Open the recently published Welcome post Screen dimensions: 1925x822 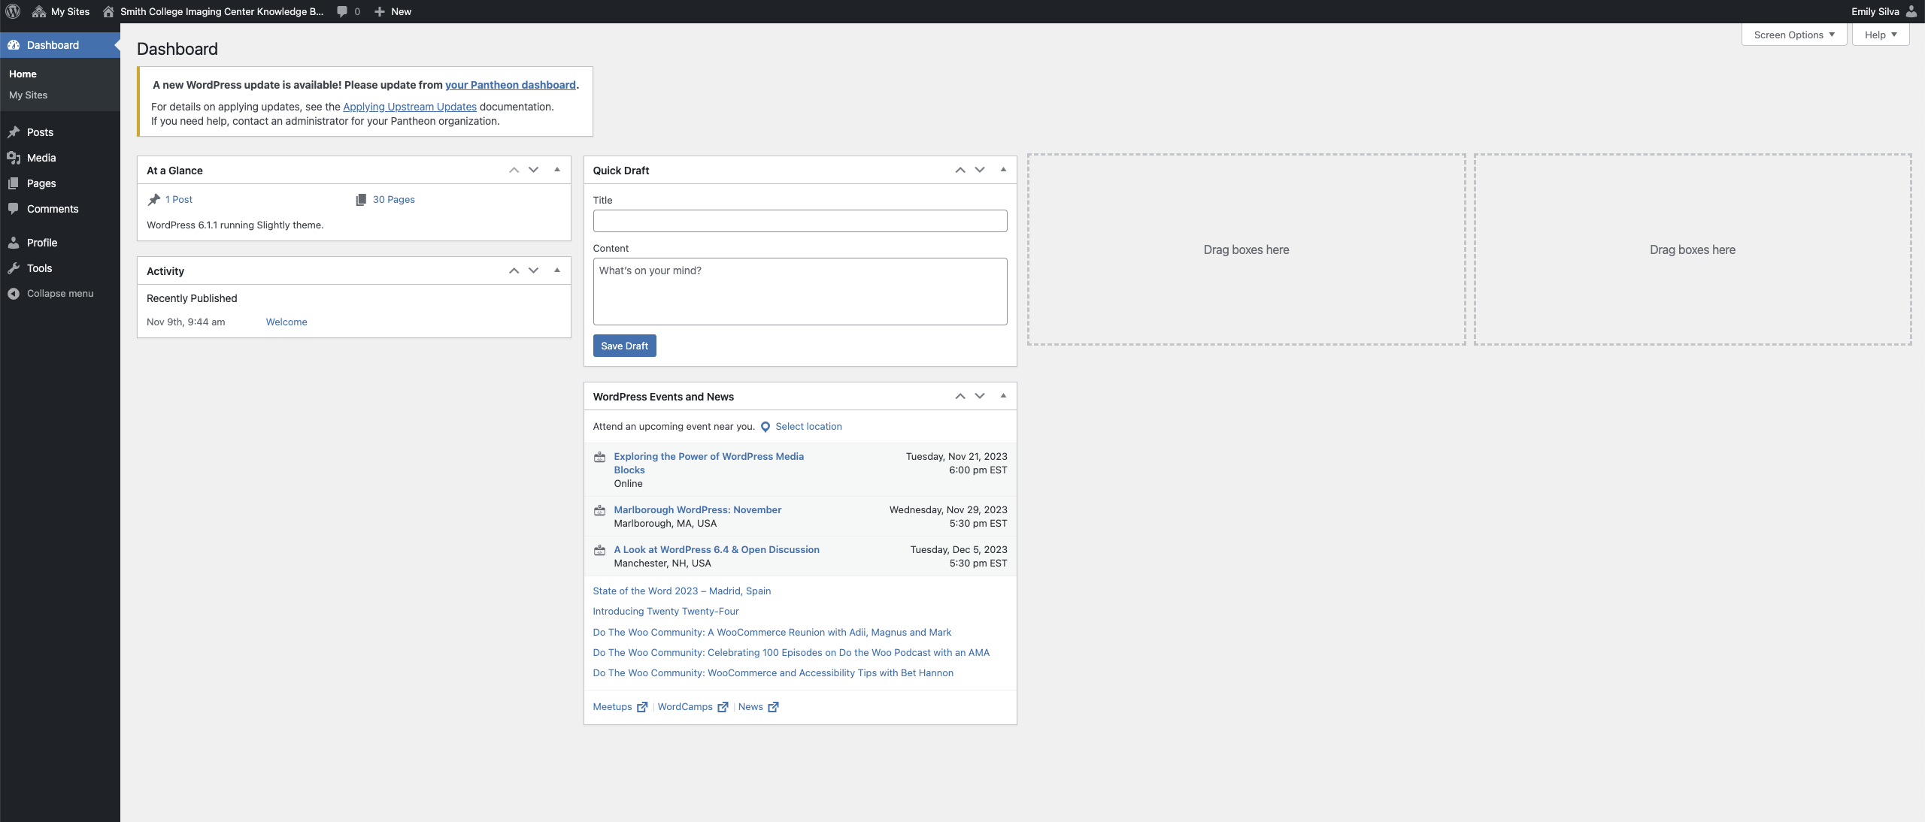point(286,322)
